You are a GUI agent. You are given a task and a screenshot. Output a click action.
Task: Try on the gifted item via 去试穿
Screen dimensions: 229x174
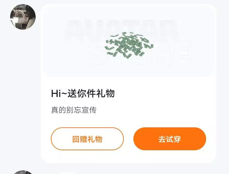(170, 139)
